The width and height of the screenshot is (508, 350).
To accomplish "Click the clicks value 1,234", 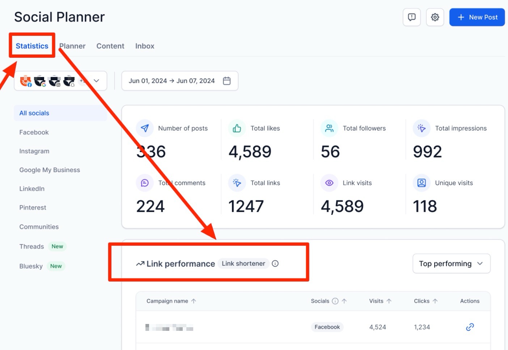I will click(422, 327).
